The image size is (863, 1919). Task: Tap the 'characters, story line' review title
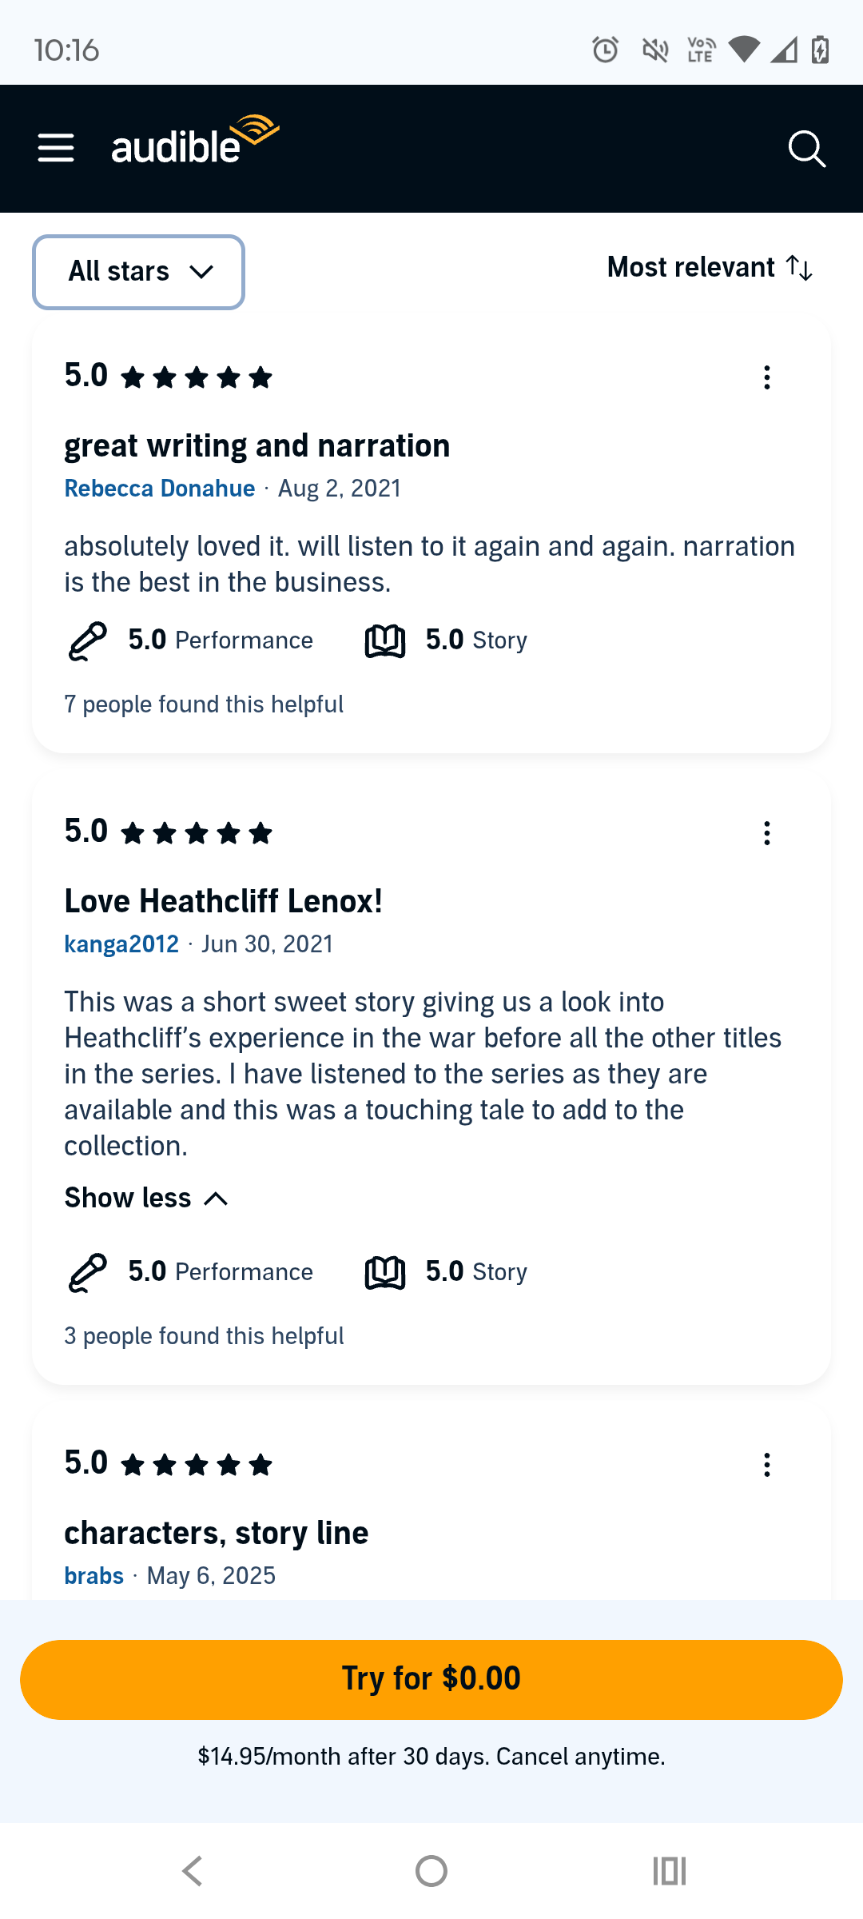217,1533
